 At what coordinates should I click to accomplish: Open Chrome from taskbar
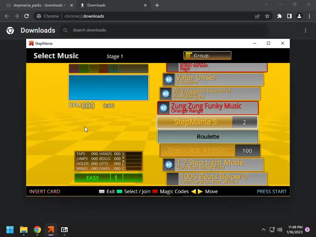pyautogui.click(x=37, y=230)
